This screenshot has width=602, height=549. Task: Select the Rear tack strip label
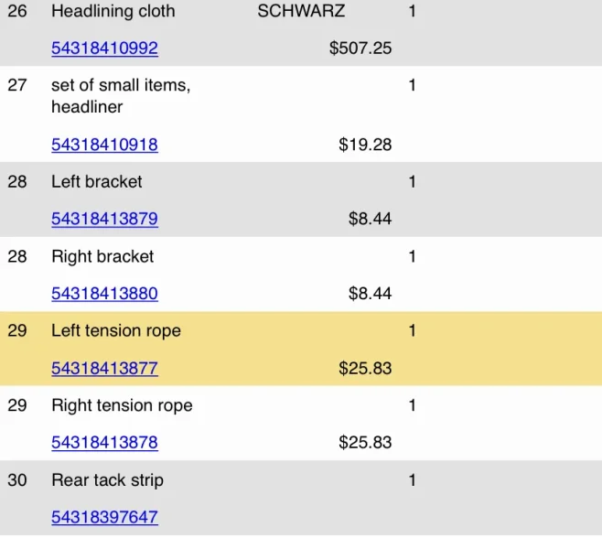pos(108,480)
